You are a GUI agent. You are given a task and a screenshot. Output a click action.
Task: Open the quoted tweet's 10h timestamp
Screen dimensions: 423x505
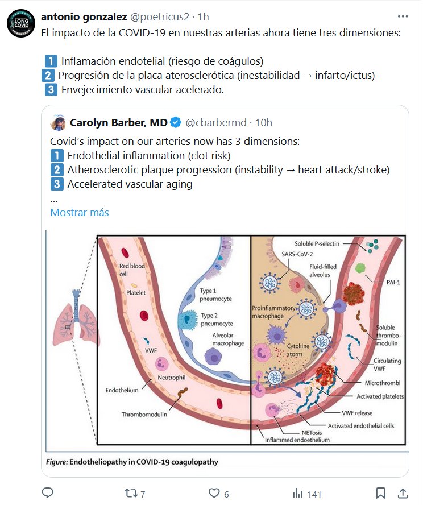(x=264, y=122)
